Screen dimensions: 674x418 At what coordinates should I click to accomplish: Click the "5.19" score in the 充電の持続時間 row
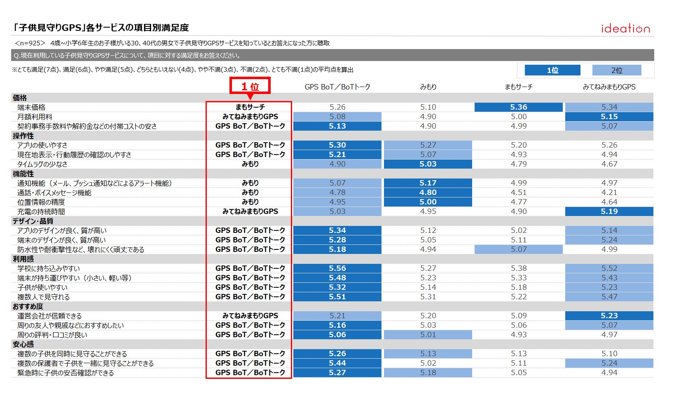[x=609, y=211]
